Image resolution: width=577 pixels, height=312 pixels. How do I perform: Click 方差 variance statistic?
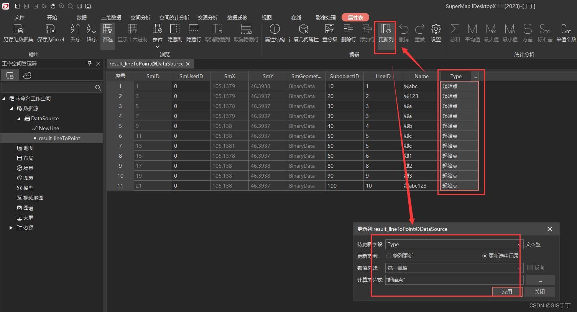528,33
